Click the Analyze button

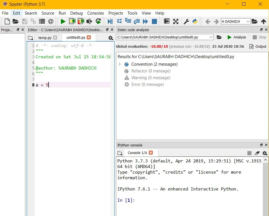(x=236, y=37)
